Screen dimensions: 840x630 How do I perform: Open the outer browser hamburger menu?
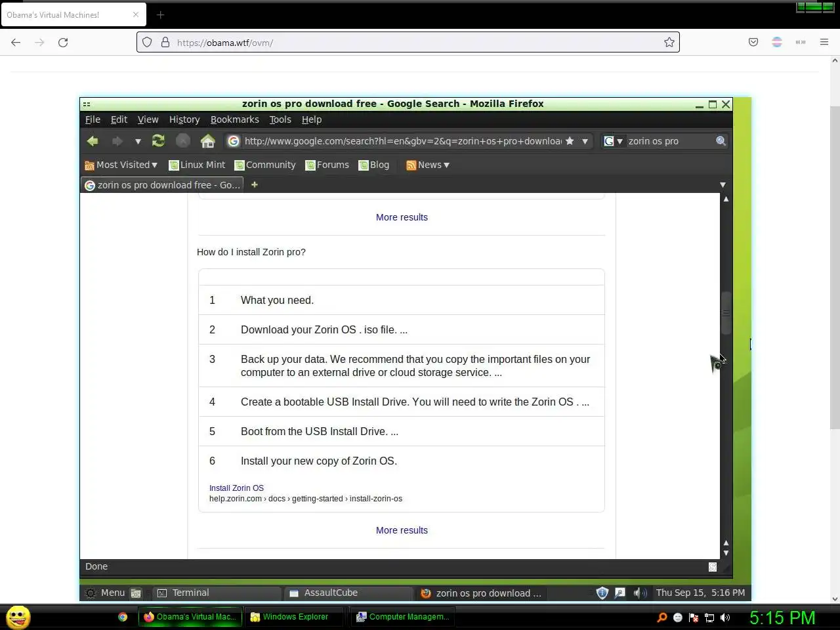click(x=824, y=42)
